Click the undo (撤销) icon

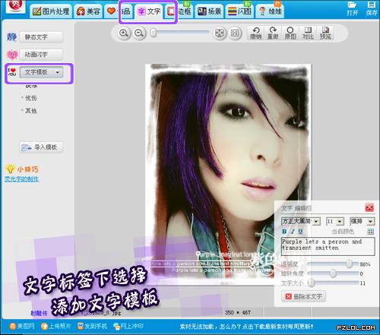[x=256, y=33]
